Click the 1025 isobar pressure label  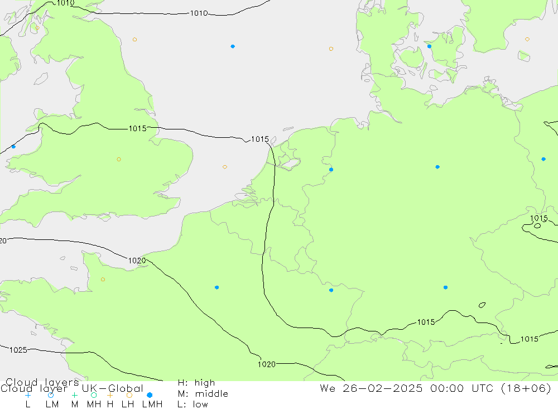tap(18, 350)
